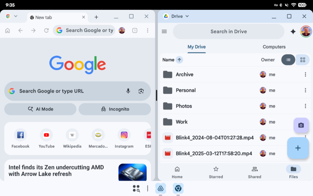This screenshot has width=313, height=196.
Task: Reload the Chrome page
Action: point(46,31)
